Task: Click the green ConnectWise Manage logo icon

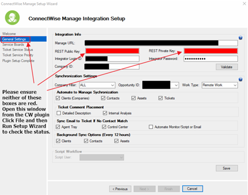Action: 12,18
